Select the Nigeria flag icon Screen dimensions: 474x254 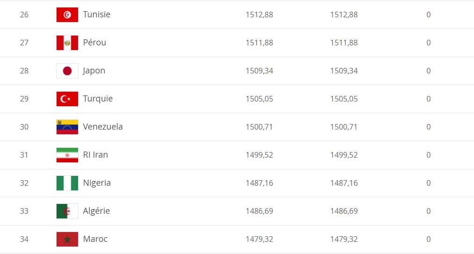tap(67, 183)
